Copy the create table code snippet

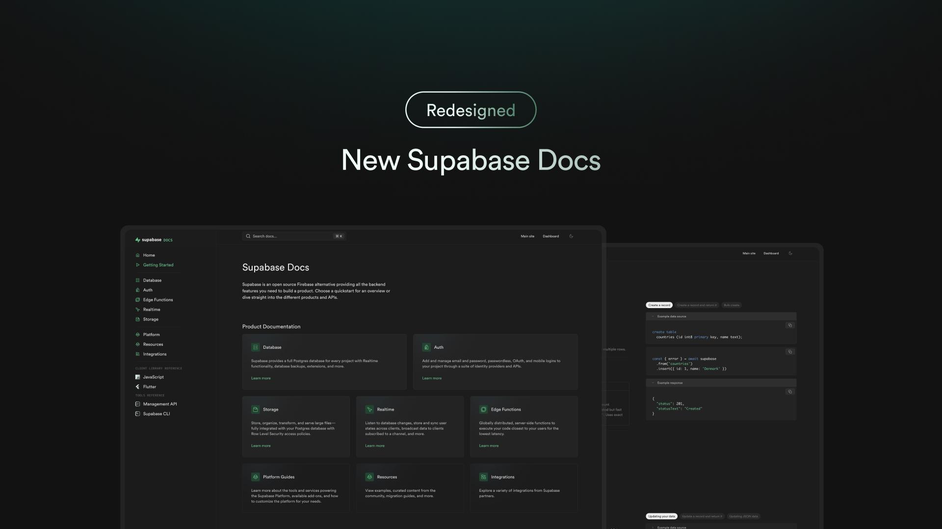point(790,325)
